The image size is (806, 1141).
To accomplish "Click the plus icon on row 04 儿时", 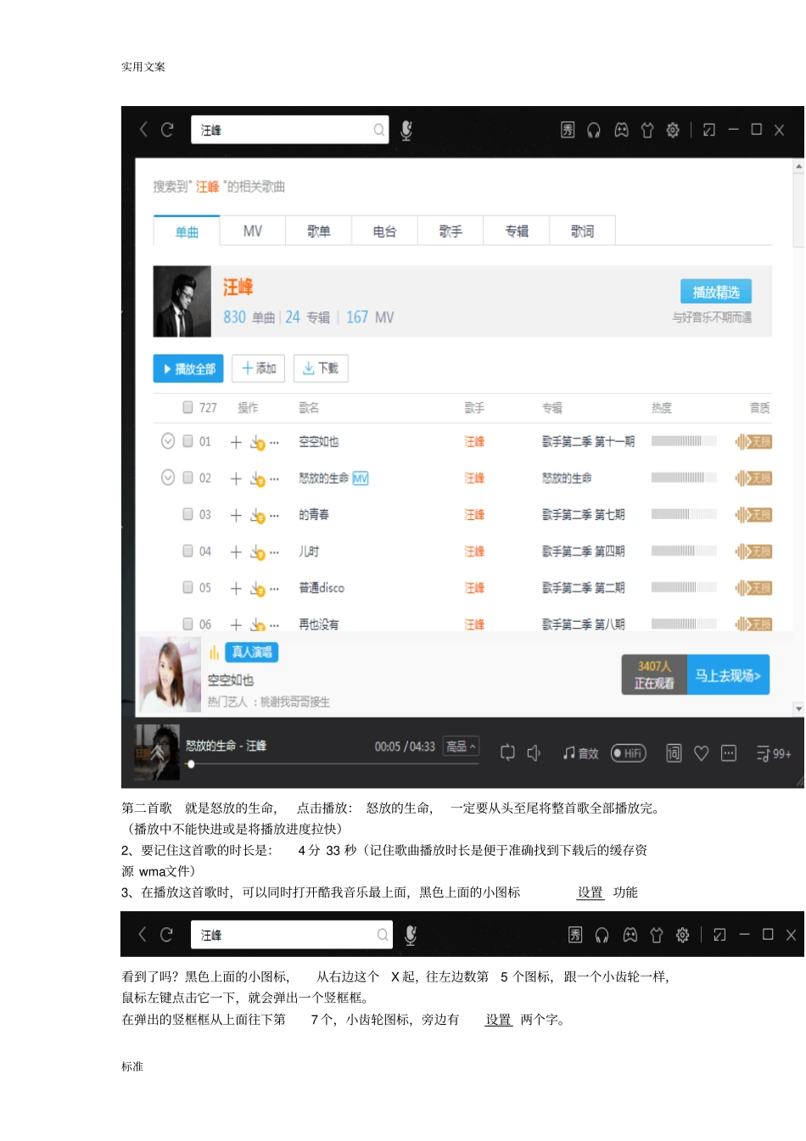I will [236, 552].
